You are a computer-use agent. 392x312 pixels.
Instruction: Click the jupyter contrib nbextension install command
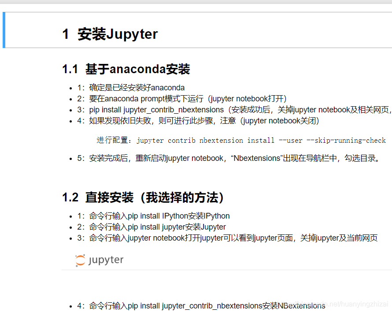click(x=261, y=141)
